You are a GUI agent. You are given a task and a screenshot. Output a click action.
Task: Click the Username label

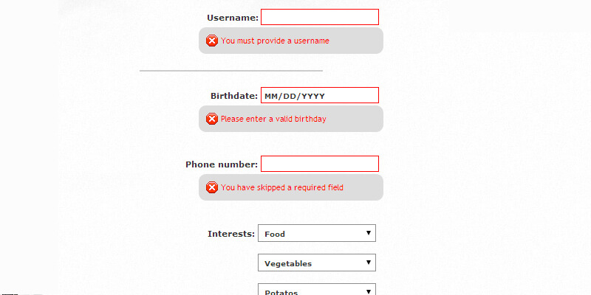tap(232, 18)
